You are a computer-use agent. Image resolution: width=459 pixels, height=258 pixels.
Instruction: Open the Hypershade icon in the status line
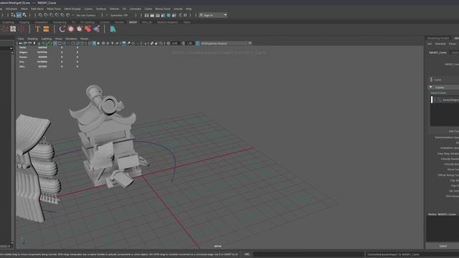coord(169,15)
